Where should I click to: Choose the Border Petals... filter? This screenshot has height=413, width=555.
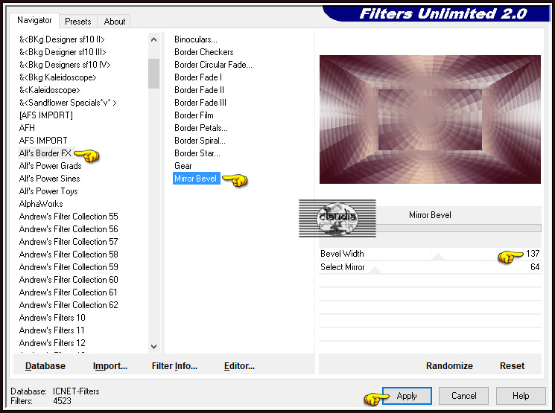tap(201, 128)
